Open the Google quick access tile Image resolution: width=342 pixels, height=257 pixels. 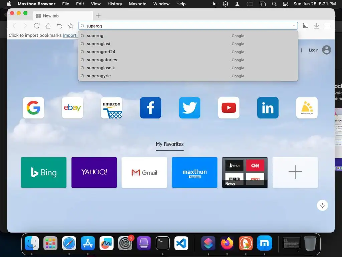(x=33, y=108)
